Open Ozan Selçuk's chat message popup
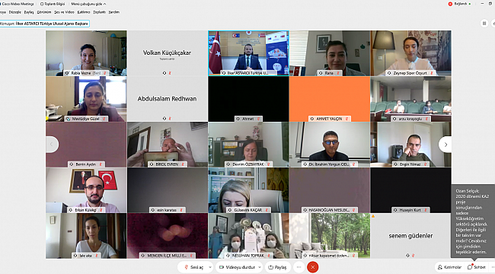495x274 pixels. 473,221
